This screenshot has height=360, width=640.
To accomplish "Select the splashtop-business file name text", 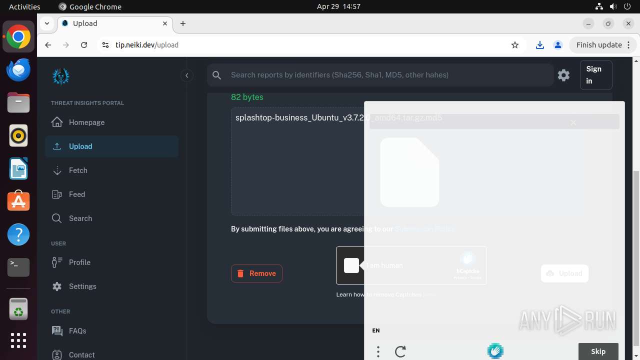I will tap(338, 118).
